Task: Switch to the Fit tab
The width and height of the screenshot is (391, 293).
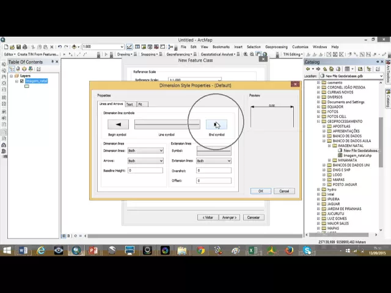Action: click(142, 104)
